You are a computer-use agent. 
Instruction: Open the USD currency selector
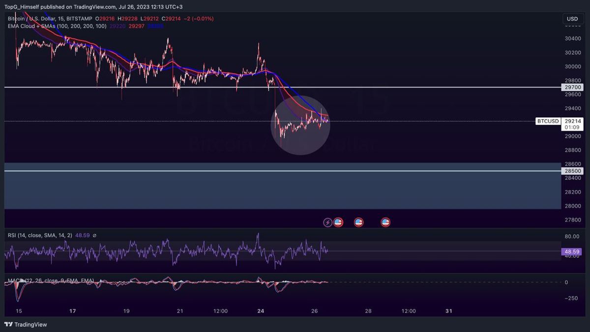click(572, 19)
